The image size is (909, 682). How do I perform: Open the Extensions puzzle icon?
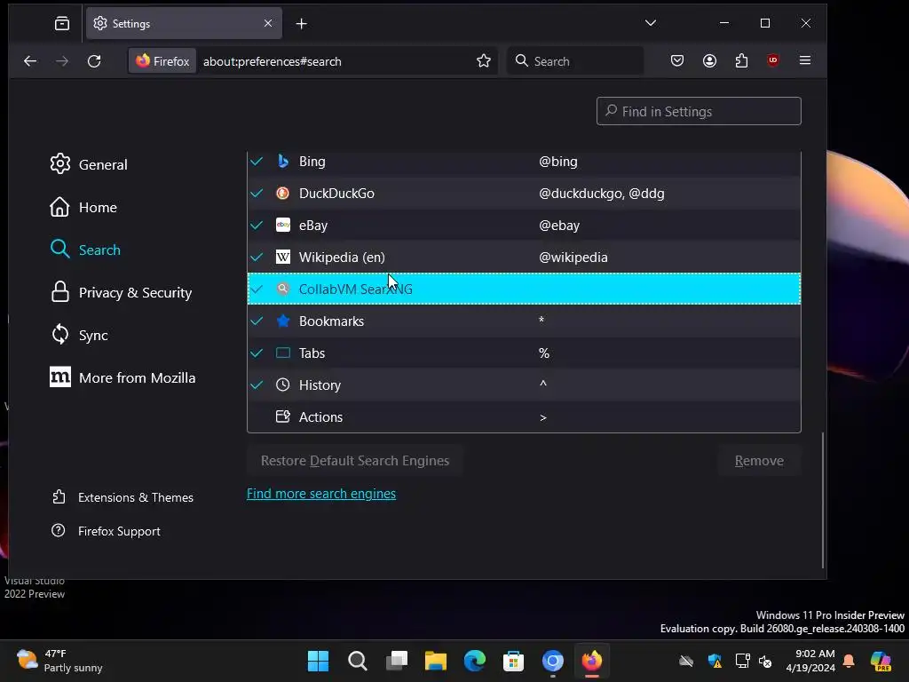pos(741,60)
